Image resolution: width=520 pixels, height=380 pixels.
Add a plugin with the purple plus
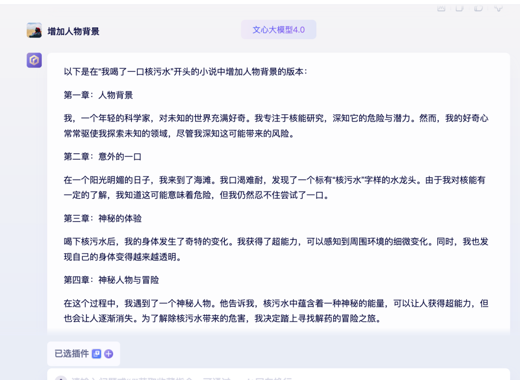109,354
